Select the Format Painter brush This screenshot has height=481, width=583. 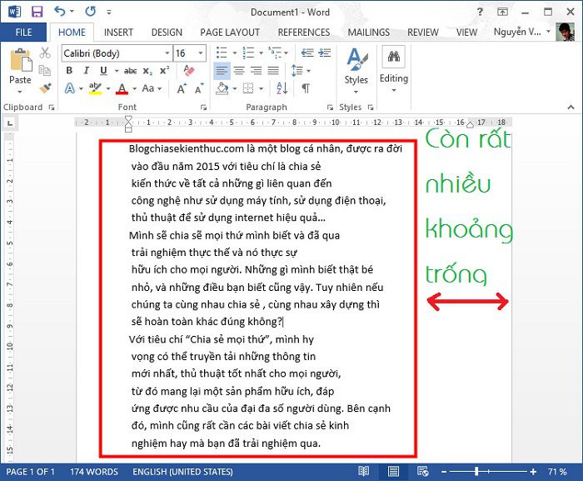[x=45, y=88]
